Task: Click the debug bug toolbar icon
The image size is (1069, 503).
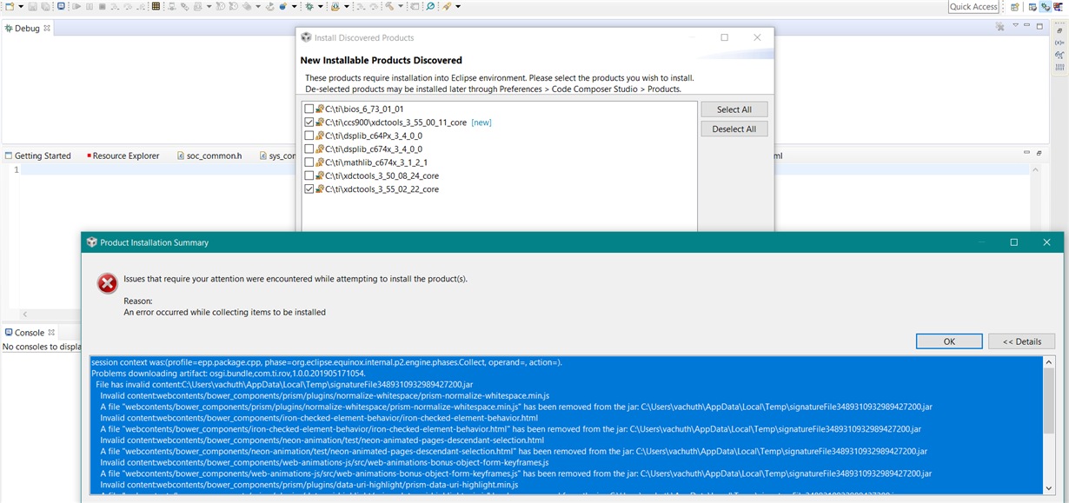Action: (x=309, y=6)
